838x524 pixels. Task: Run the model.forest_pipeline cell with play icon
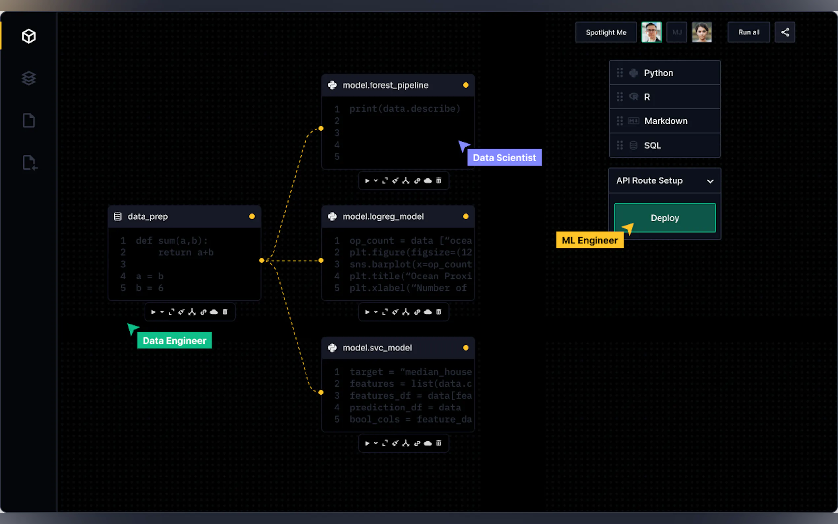click(367, 180)
